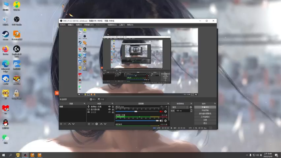Add a new source with the plus icon

point(89,124)
